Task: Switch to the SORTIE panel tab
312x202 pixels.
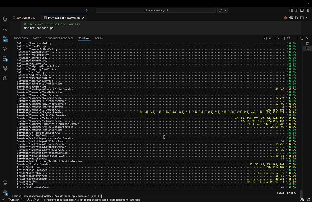Action: pyautogui.click(x=37, y=38)
